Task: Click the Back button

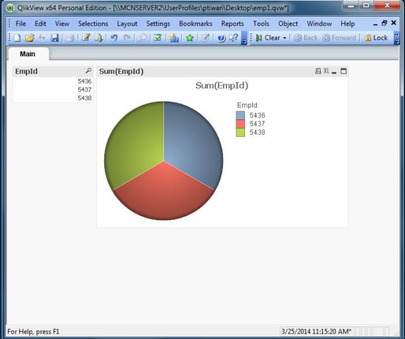Action: 306,38
